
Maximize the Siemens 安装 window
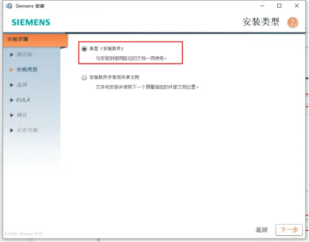(279, 6)
